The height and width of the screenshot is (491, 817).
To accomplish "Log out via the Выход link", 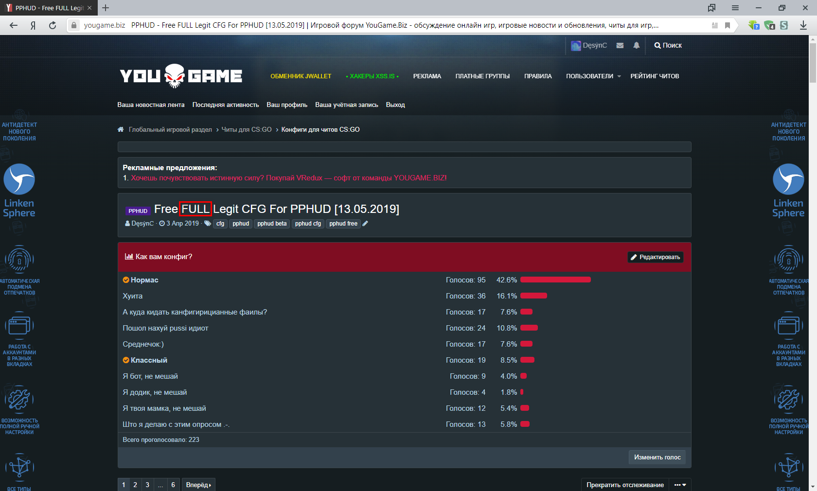I will (x=395, y=105).
